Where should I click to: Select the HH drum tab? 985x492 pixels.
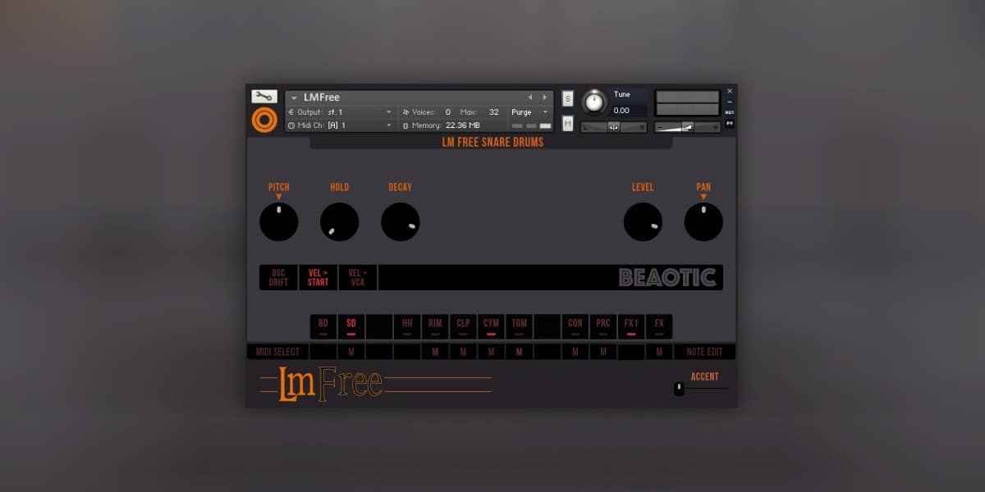[407, 326]
